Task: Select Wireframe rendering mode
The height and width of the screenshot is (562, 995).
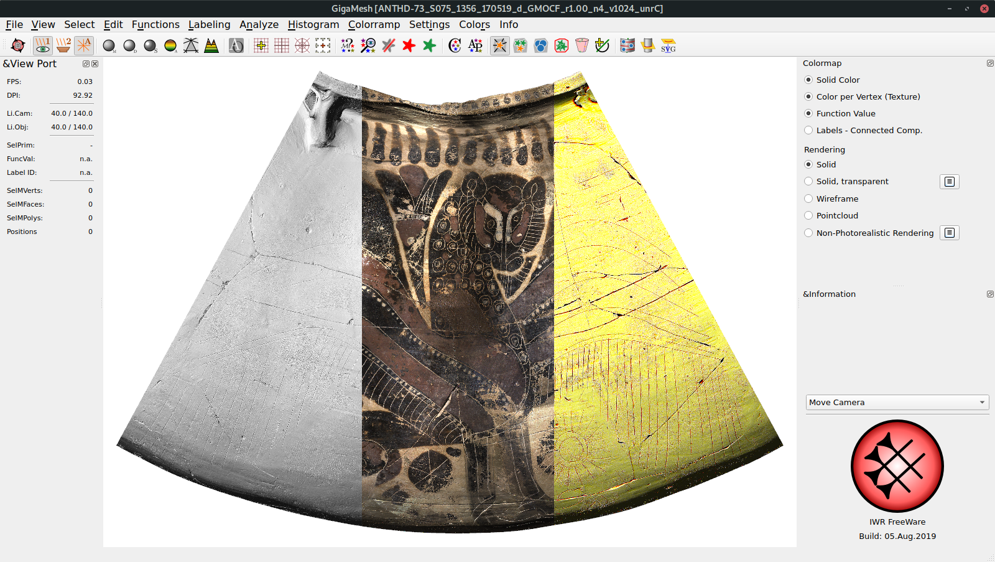Action: [831, 199]
